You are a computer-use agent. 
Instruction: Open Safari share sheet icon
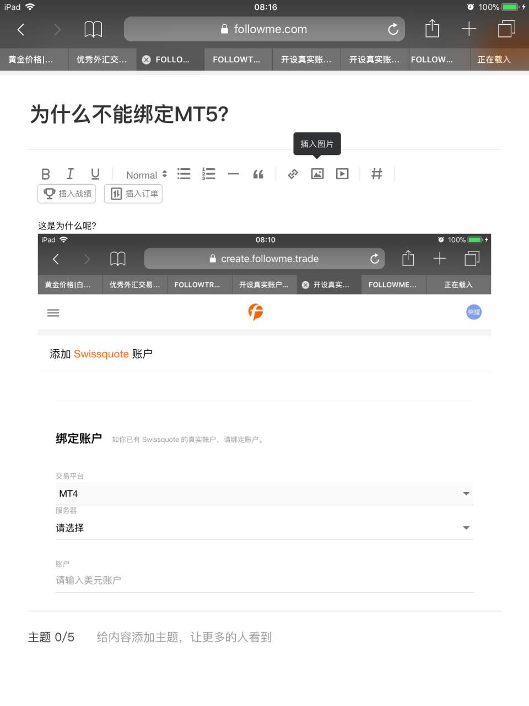tap(432, 28)
